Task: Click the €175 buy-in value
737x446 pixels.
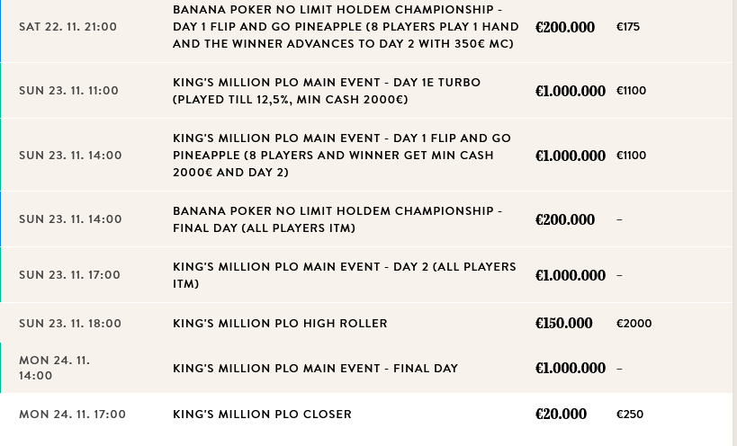Action: (628, 27)
